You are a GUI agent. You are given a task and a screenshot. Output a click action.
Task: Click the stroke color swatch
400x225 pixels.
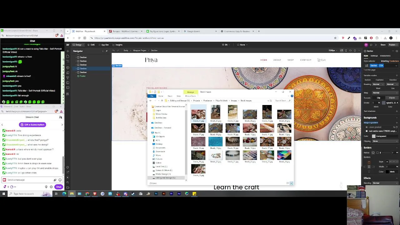[x=383, y=103]
